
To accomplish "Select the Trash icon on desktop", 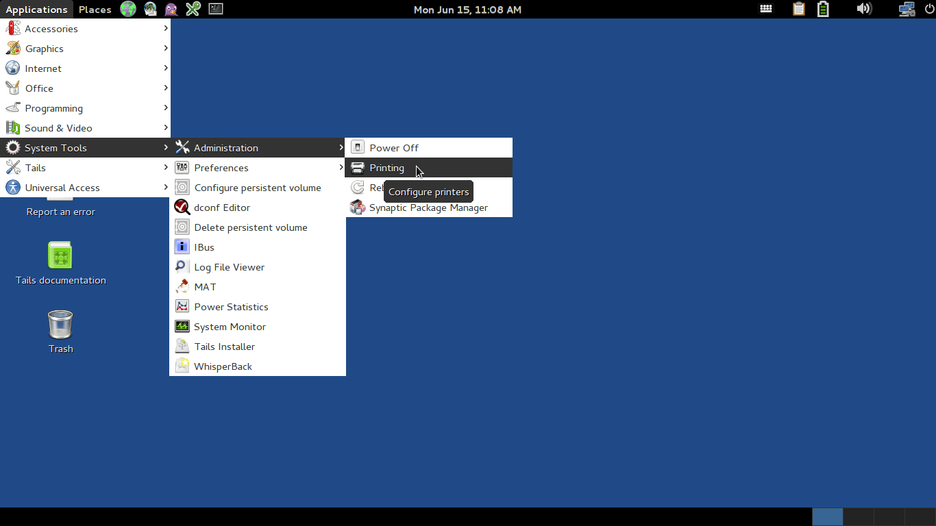I will [60, 332].
